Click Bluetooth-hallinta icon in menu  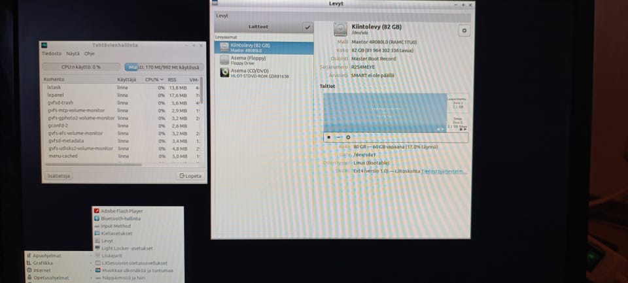click(x=97, y=218)
